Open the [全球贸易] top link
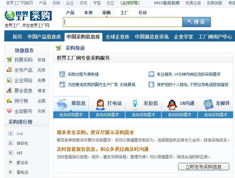This screenshot has width=235, height=178. 130,3
